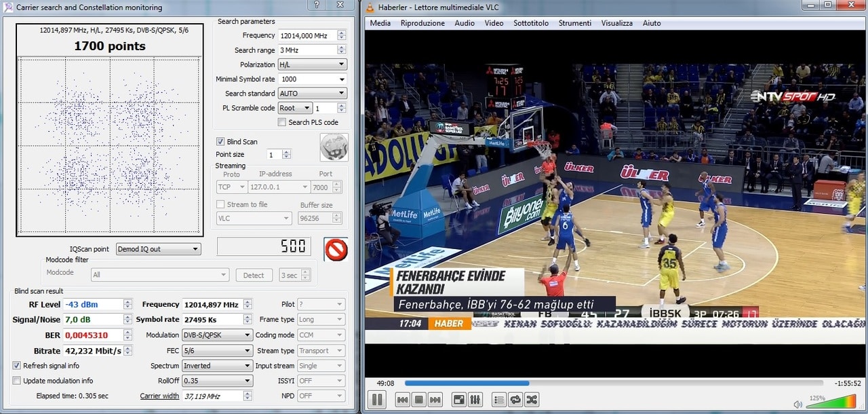Click the help question mark in title bar
The width and height of the screenshot is (868, 414).
317,6
